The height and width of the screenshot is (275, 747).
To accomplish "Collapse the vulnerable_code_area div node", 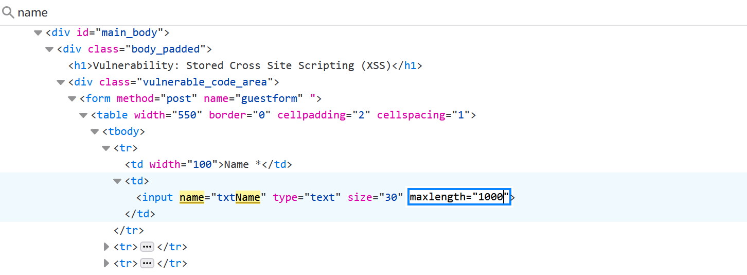I will [x=60, y=82].
